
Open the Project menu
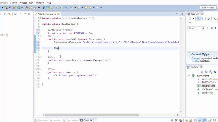click(23, 3)
